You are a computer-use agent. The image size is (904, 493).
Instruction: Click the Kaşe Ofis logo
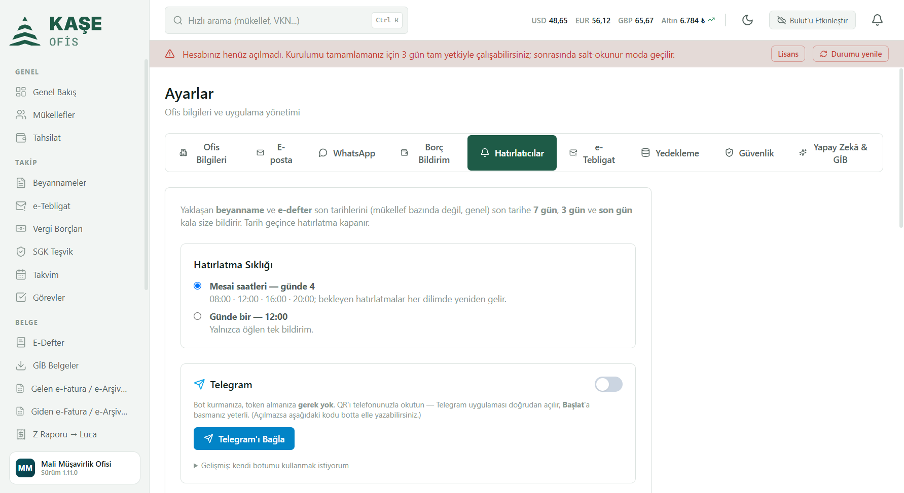tap(56, 31)
